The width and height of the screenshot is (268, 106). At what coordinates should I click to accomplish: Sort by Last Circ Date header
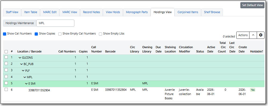coord(232,47)
